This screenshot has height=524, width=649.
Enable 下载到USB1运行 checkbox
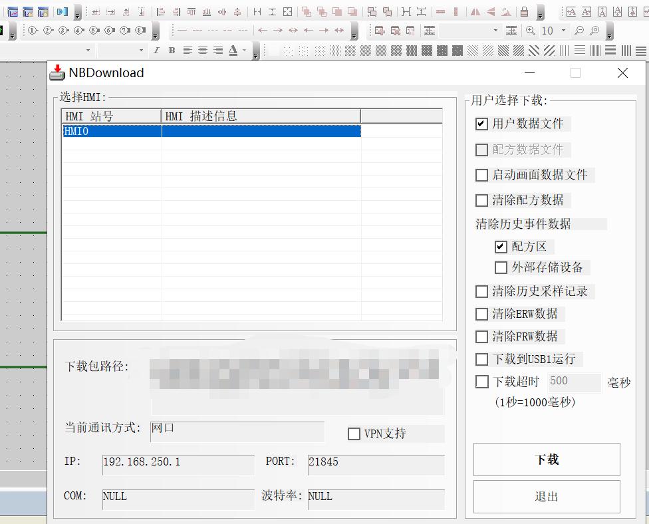(481, 359)
